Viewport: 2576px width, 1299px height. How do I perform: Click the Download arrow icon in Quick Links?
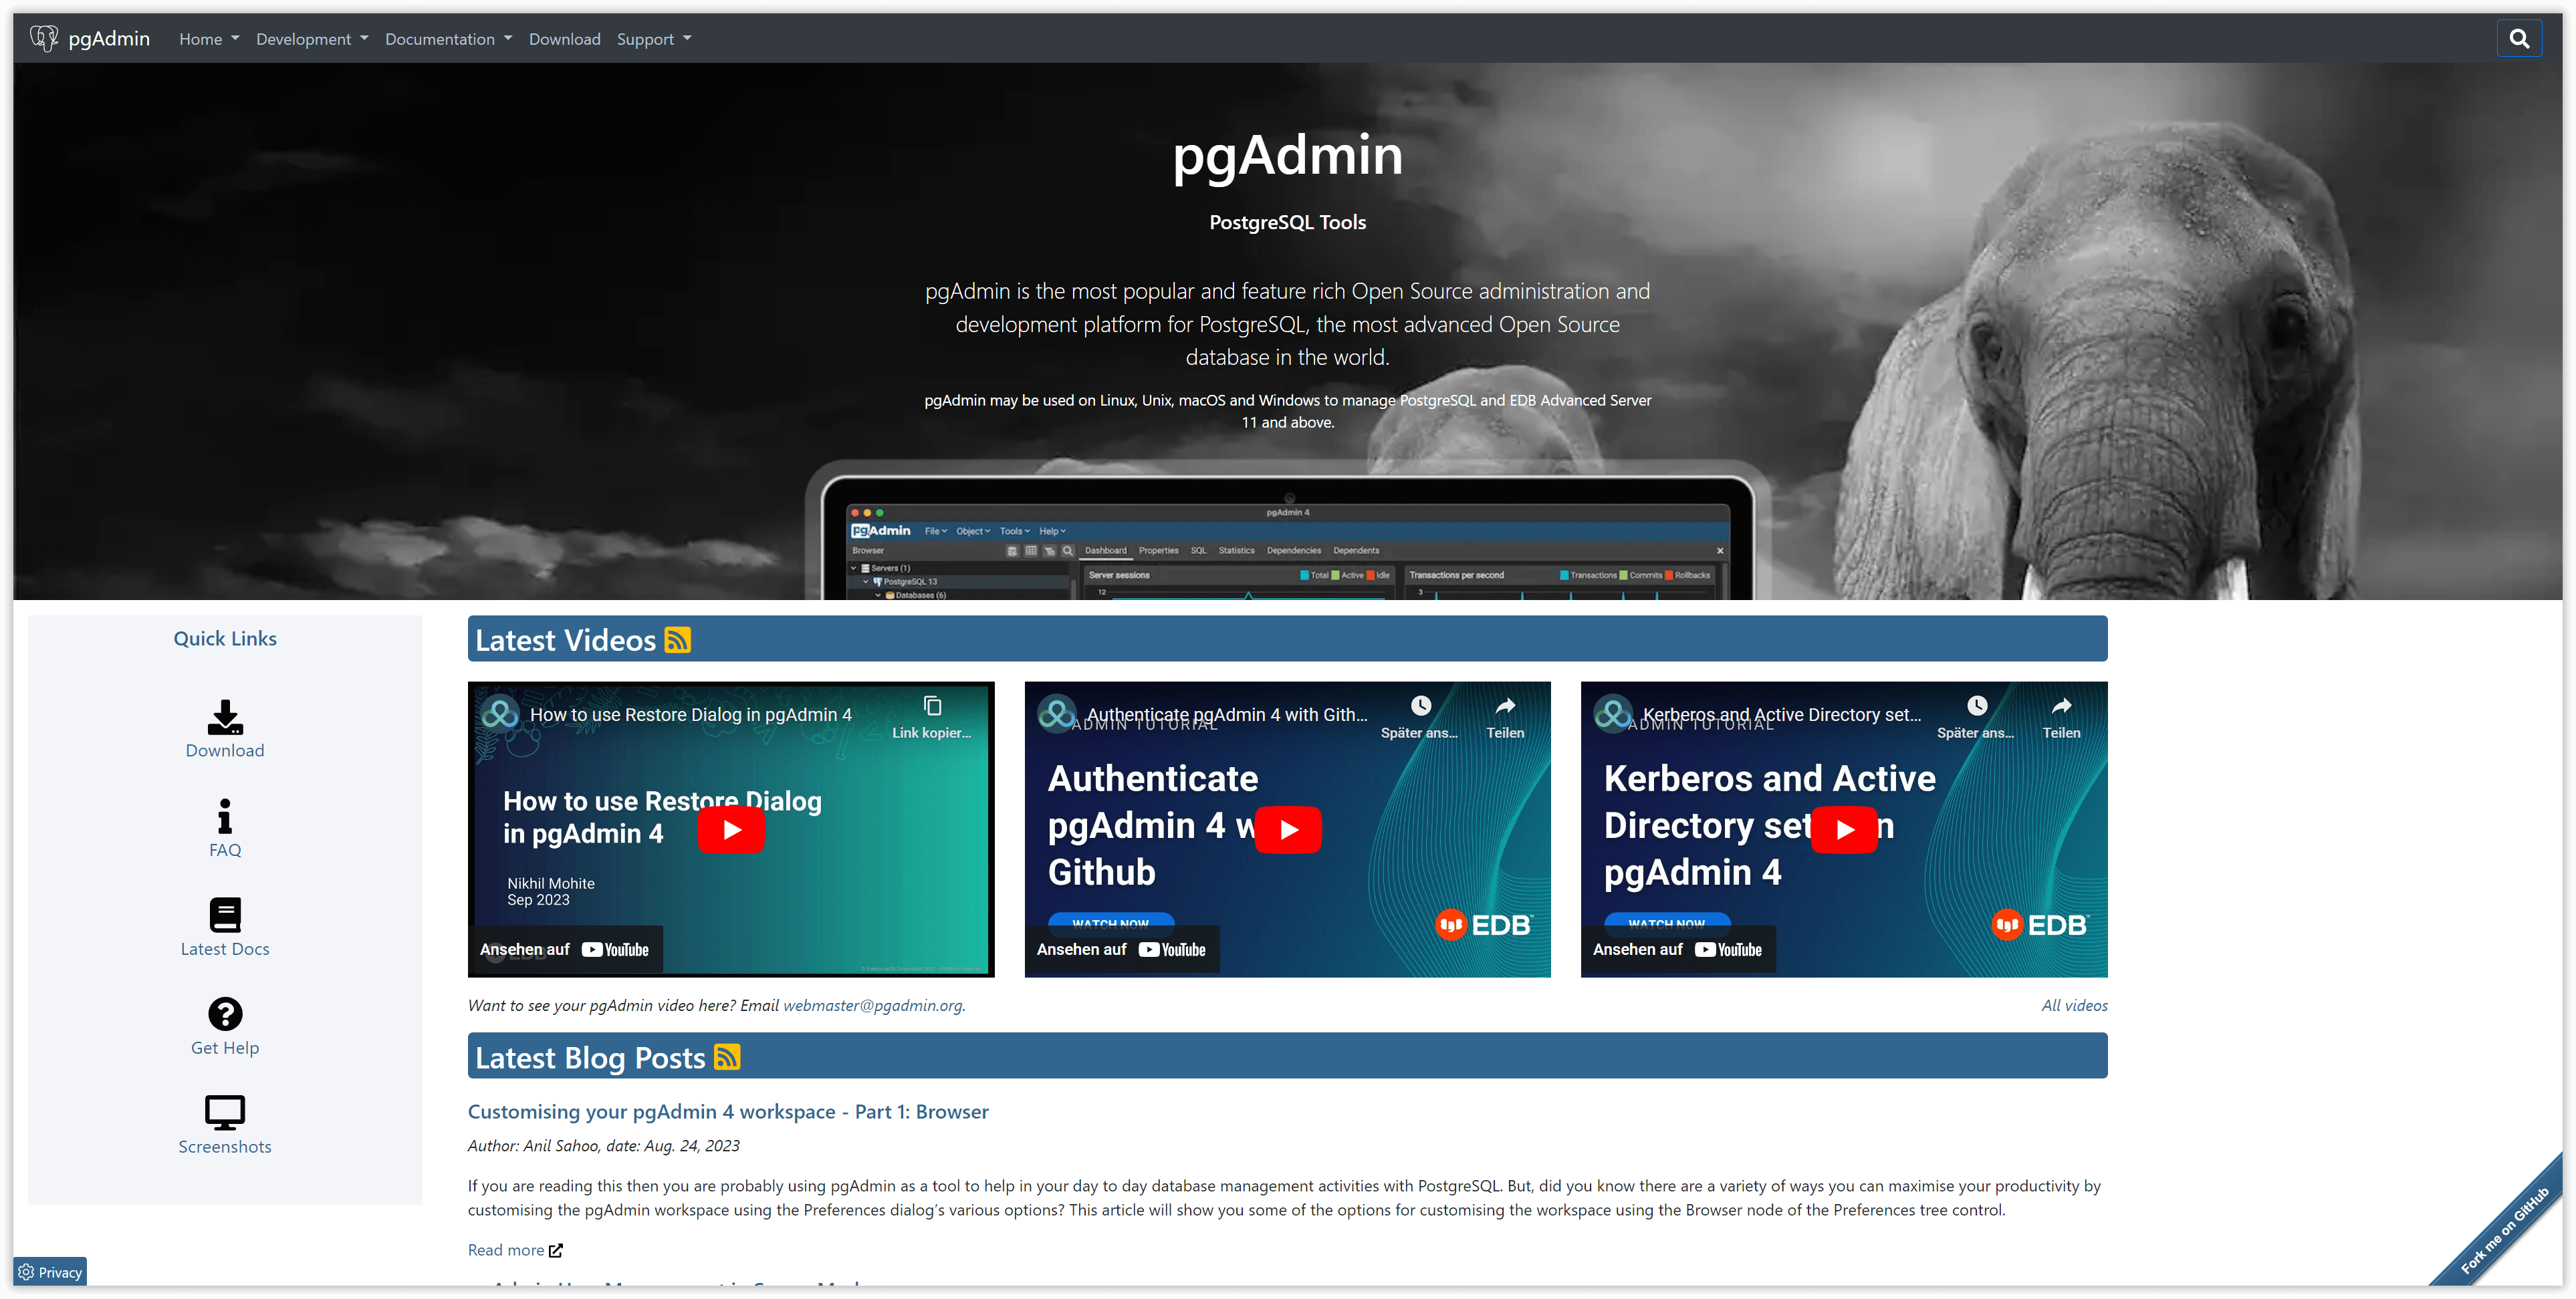coord(225,716)
